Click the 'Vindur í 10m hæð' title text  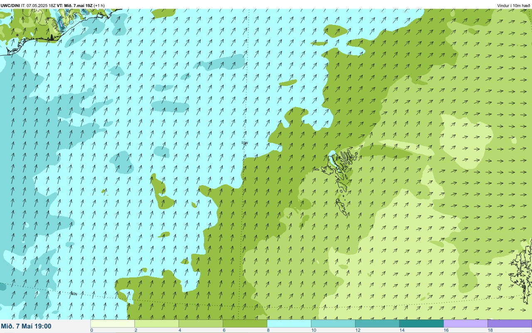pyautogui.click(x=514, y=5)
